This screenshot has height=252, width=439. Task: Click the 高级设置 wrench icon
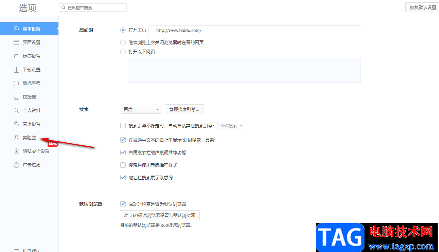click(16, 124)
